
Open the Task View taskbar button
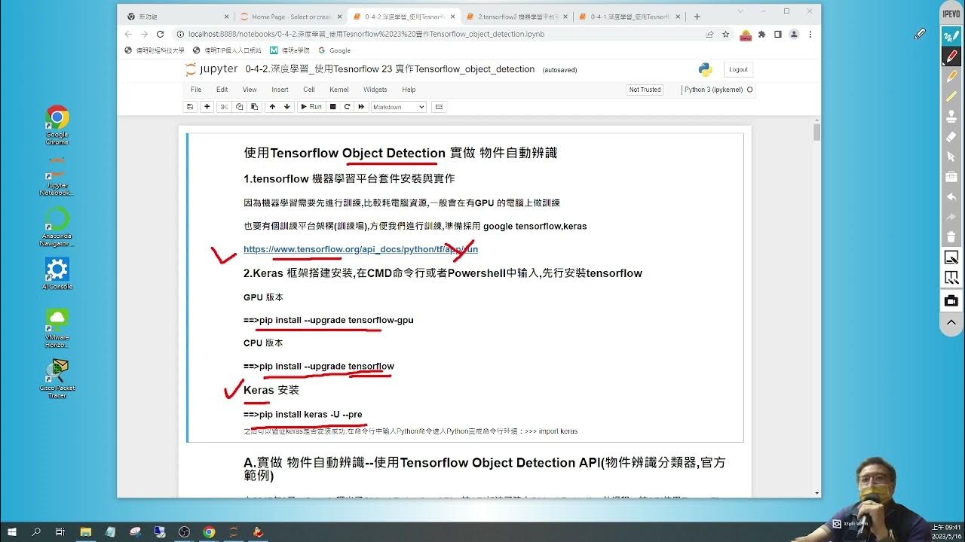(60, 531)
